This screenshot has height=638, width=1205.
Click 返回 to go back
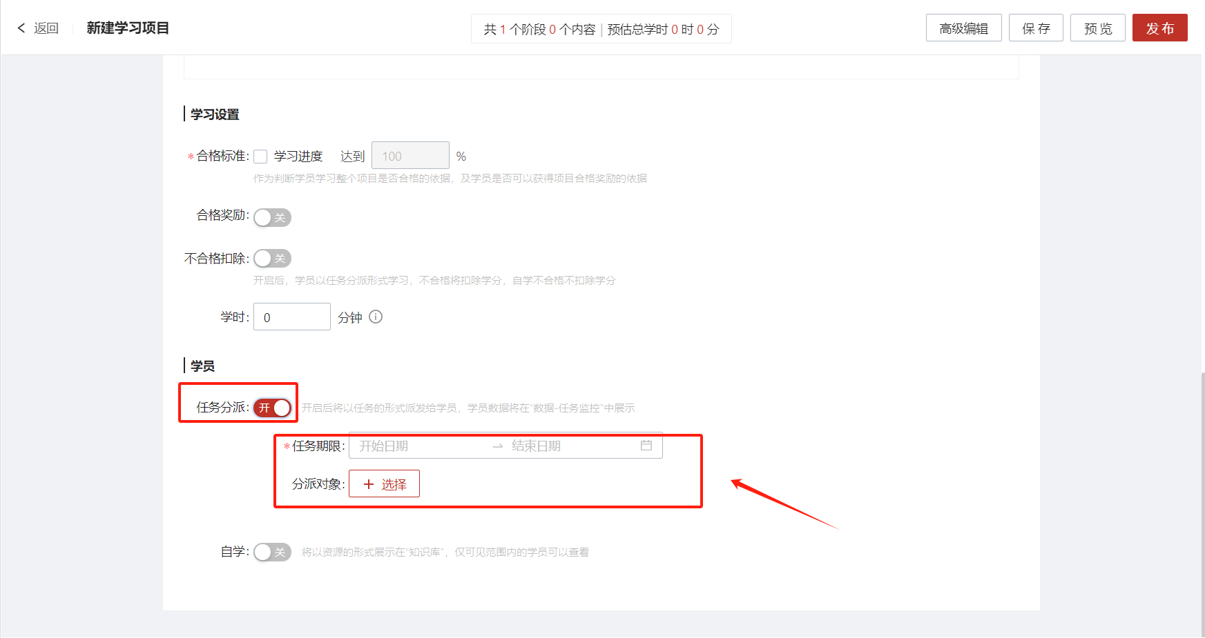pyautogui.click(x=46, y=28)
